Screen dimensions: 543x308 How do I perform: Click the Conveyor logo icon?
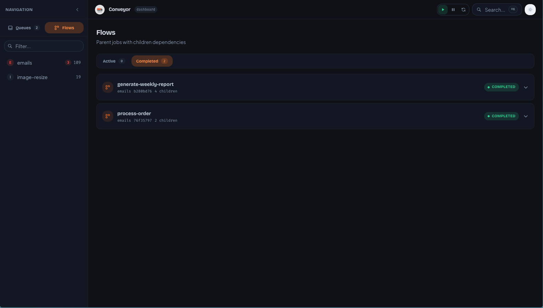pyautogui.click(x=100, y=10)
